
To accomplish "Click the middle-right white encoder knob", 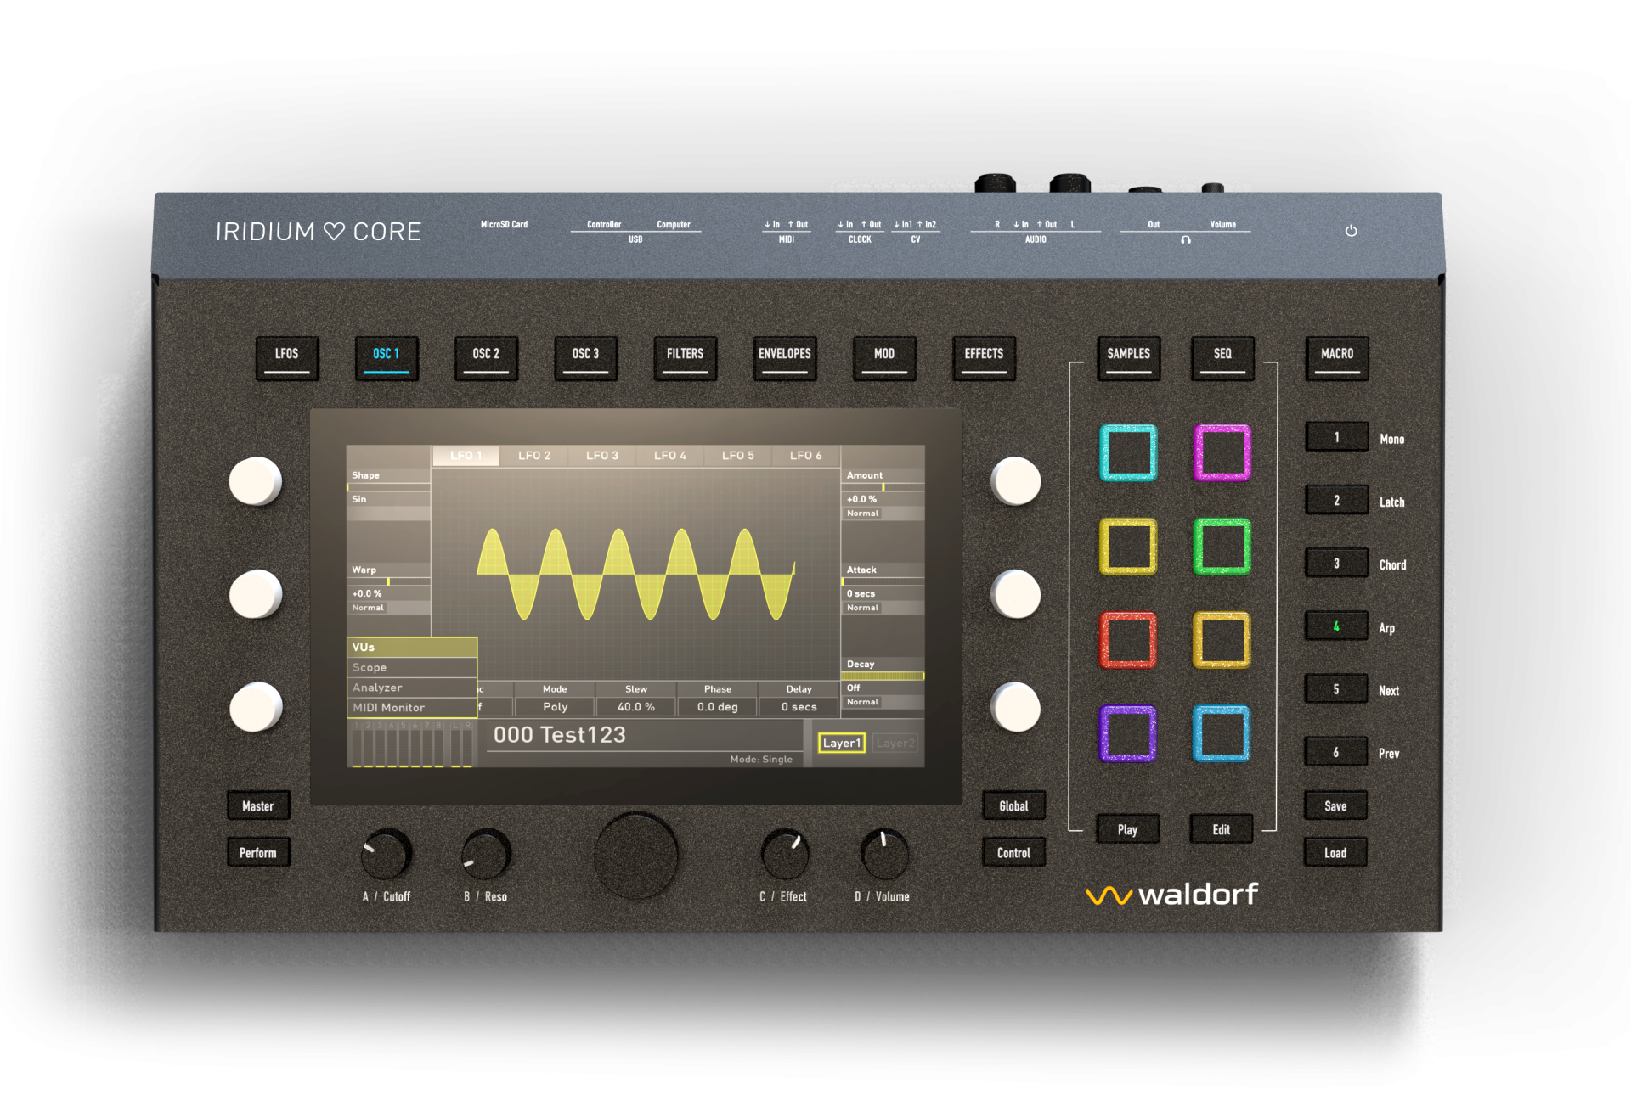I will coord(1015,594).
